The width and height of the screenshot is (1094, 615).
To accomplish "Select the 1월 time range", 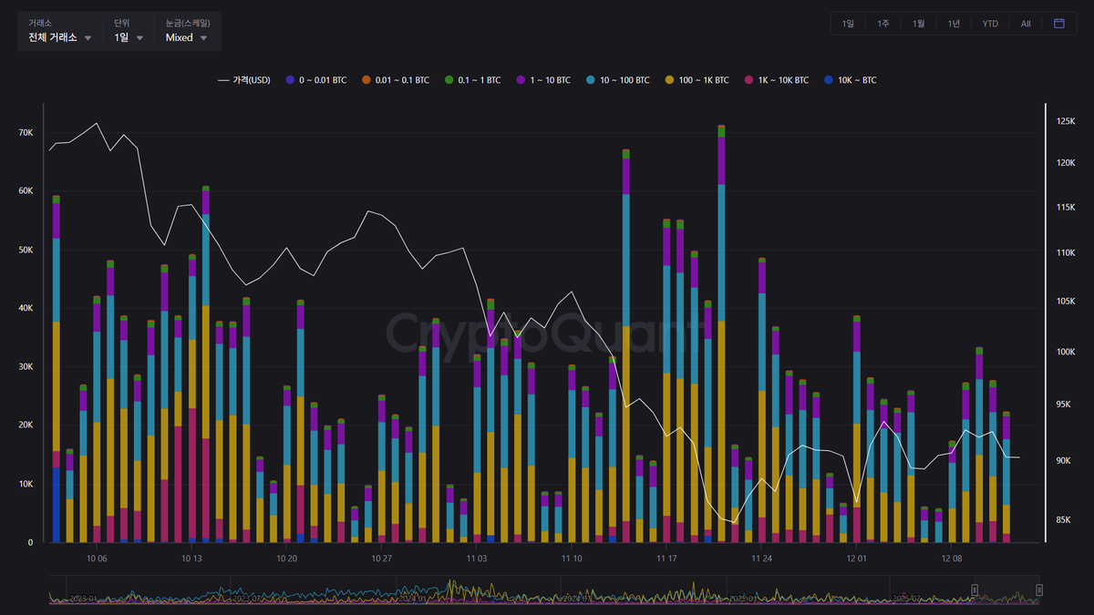I will pos(919,24).
